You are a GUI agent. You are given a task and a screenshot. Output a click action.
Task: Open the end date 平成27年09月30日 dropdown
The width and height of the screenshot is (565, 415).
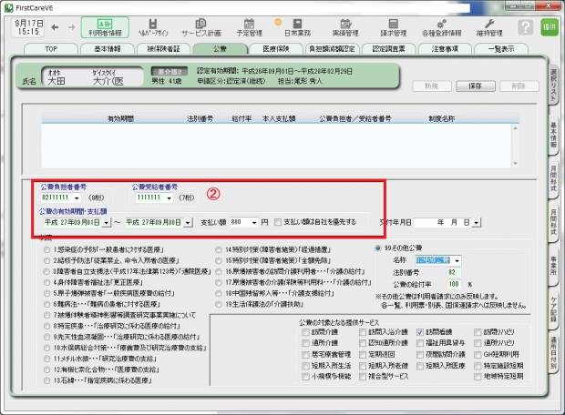(x=189, y=221)
